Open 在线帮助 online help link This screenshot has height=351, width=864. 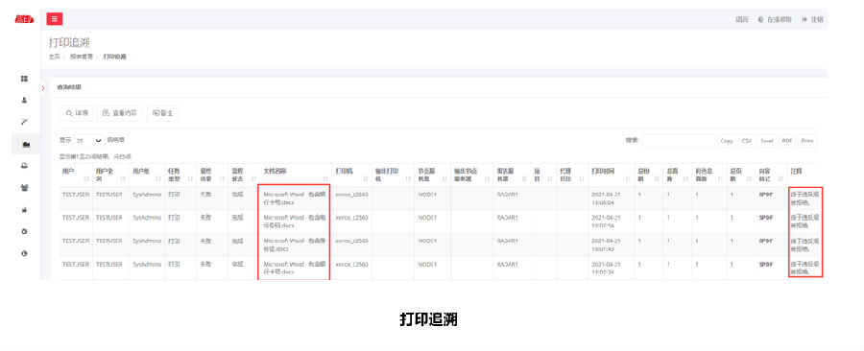[x=775, y=19]
